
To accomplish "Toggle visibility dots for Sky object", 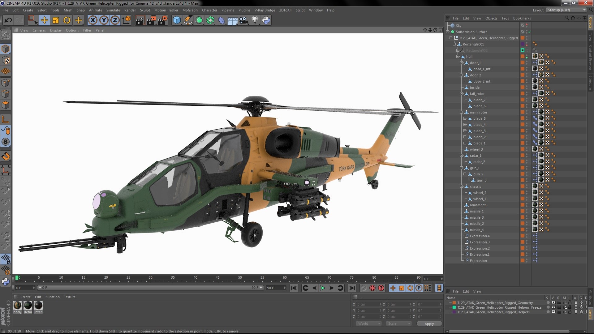I will click(527, 26).
